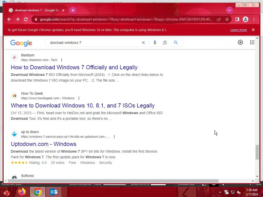Select the 'dowload windows 7 - Google Search' tab
Screen dimensions: 263x197
tap(36, 10)
